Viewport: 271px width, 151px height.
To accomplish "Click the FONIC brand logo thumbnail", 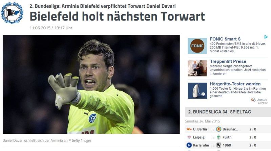I will tap(197, 46).
